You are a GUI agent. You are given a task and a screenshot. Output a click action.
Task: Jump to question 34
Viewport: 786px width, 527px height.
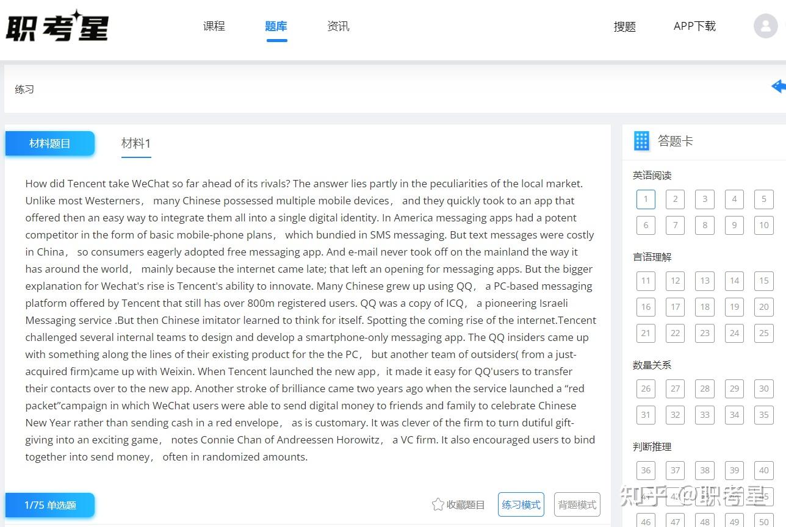[735, 415]
